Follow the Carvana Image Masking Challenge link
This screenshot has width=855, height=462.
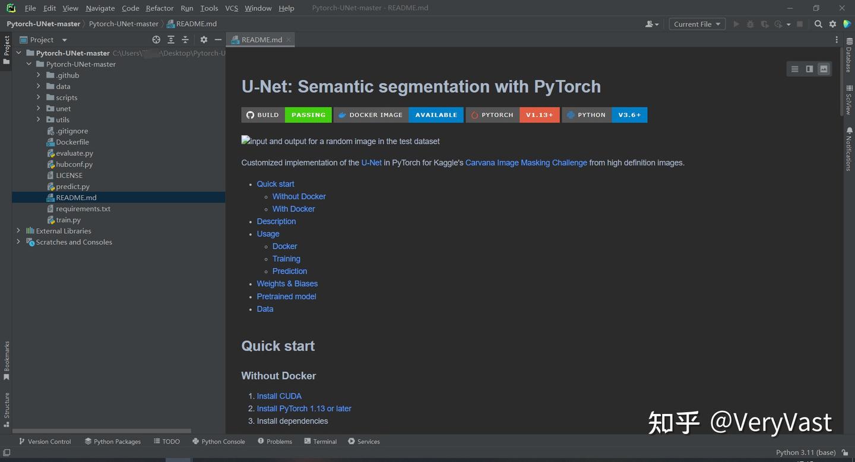pos(526,163)
